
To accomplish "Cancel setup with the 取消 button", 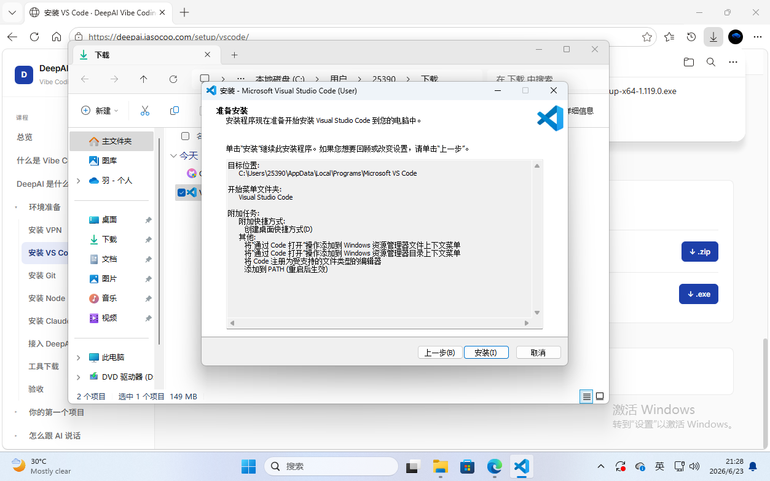I will click(538, 353).
